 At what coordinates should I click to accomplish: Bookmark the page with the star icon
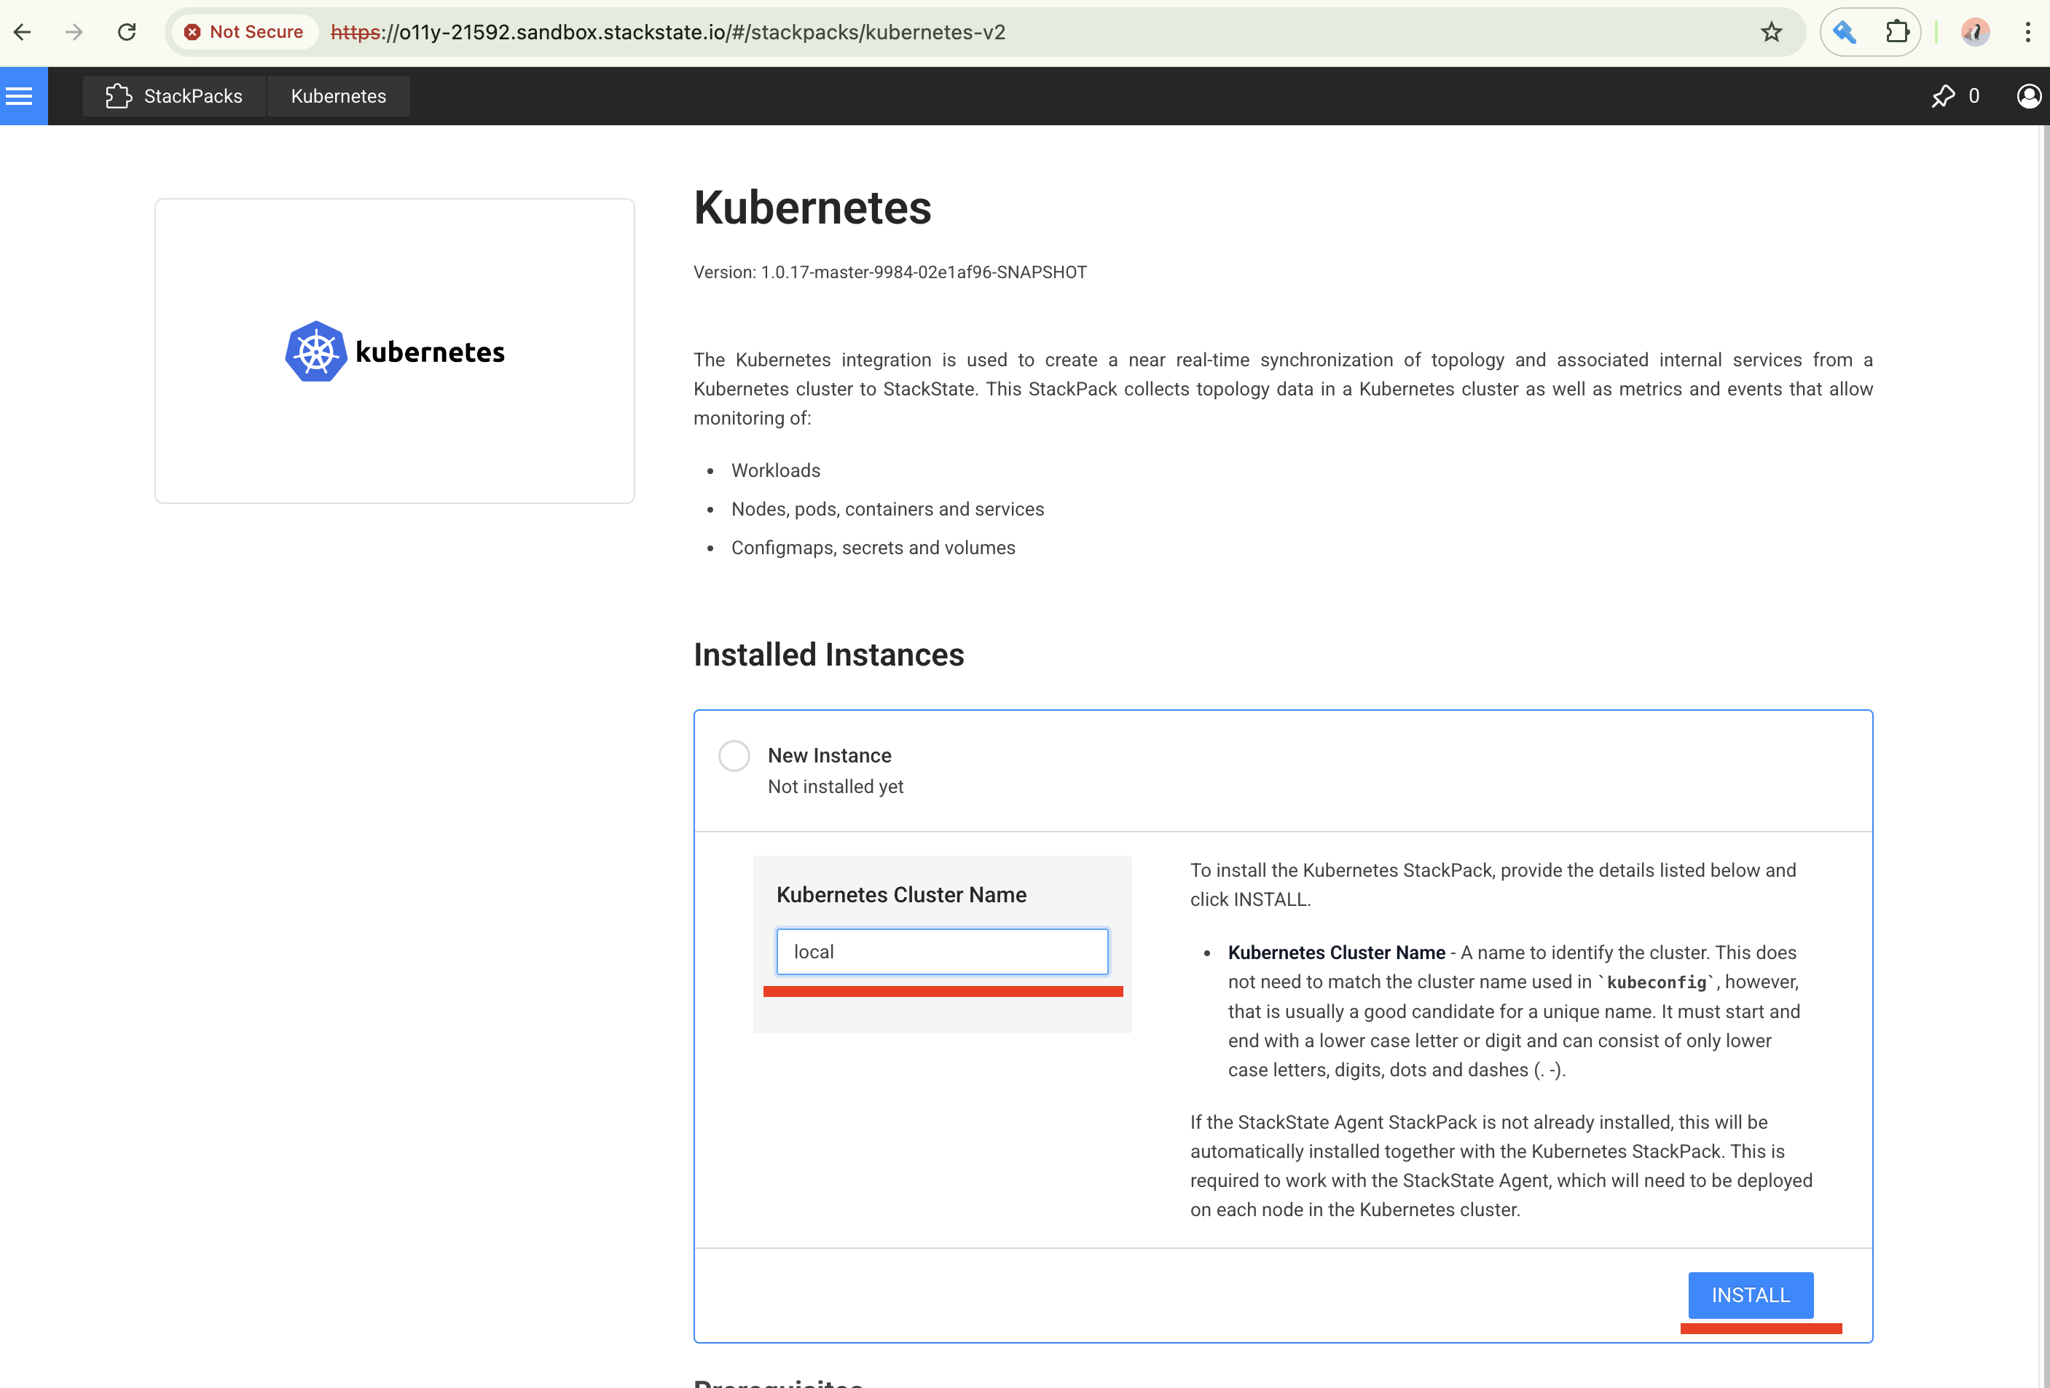(1772, 32)
